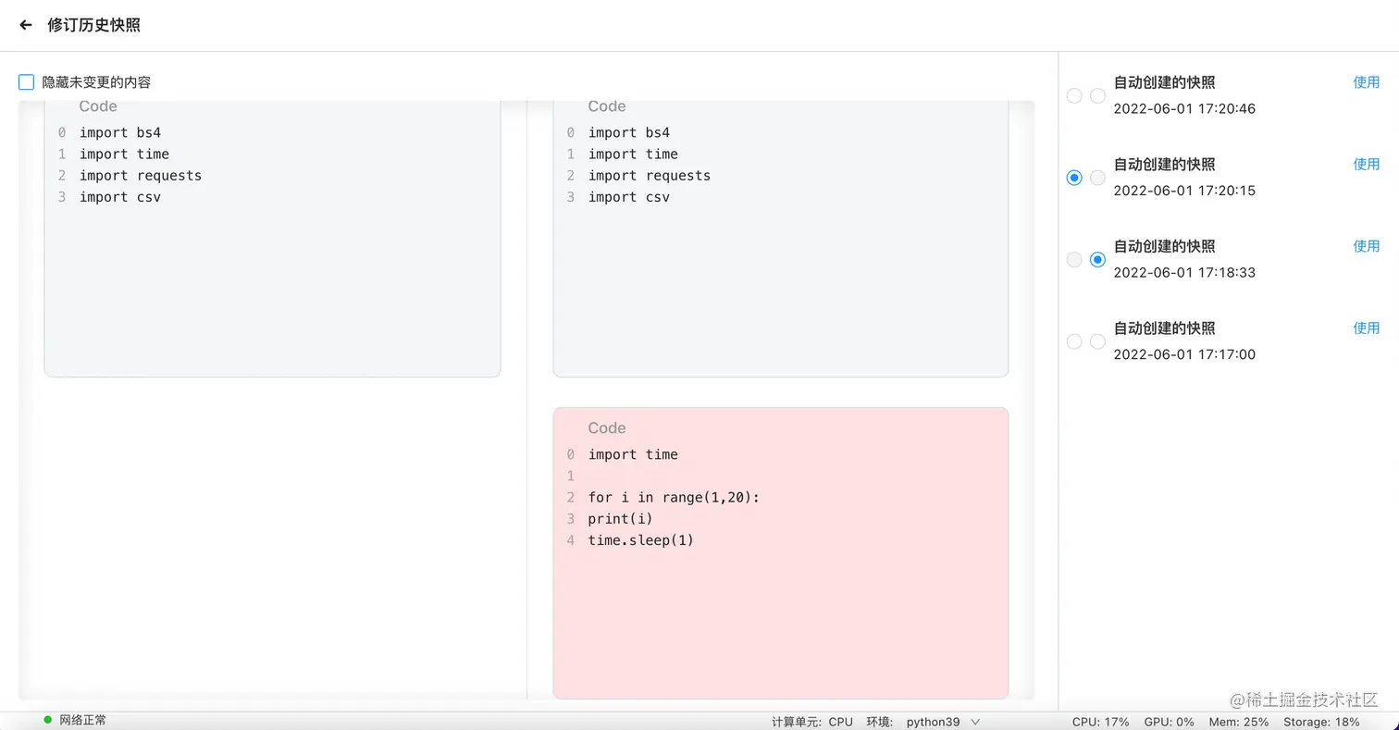Click the 2022-06-01 17:20:15 timestamp
Image resolution: width=1399 pixels, height=730 pixels.
1184,191
